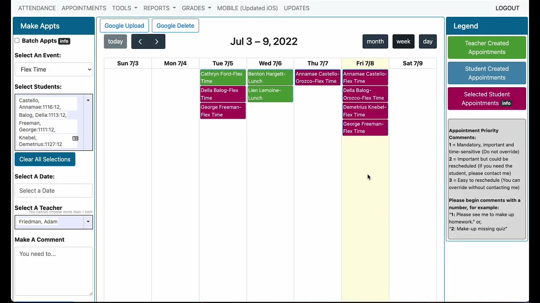Open the Select An Event dropdown

point(54,69)
